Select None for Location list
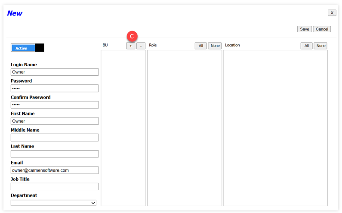 click(x=320, y=46)
